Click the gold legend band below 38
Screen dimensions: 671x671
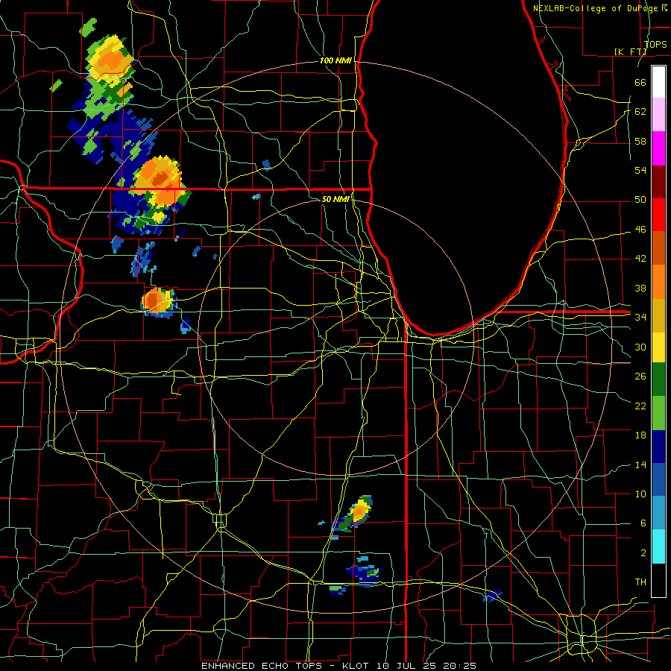point(658,315)
